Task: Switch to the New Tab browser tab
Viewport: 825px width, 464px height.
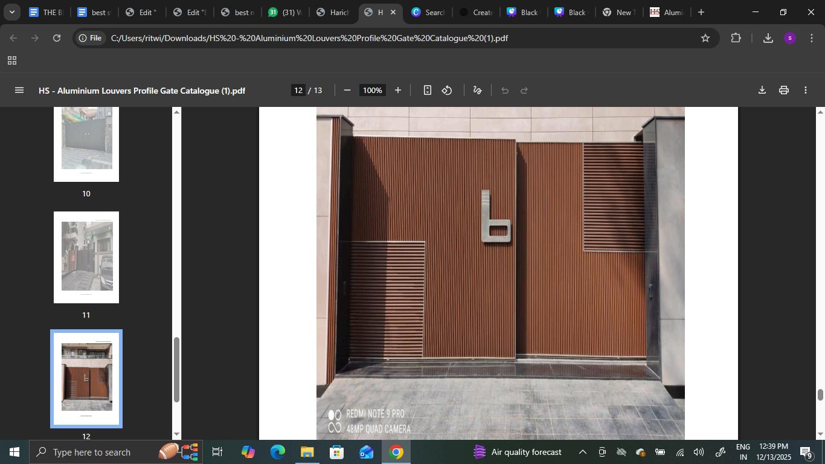Action: pyautogui.click(x=617, y=12)
